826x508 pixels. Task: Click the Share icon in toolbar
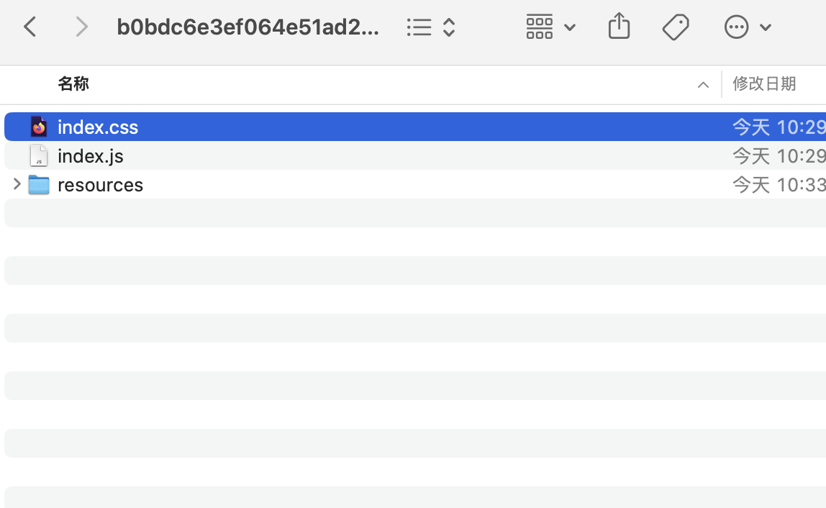click(619, 26)
